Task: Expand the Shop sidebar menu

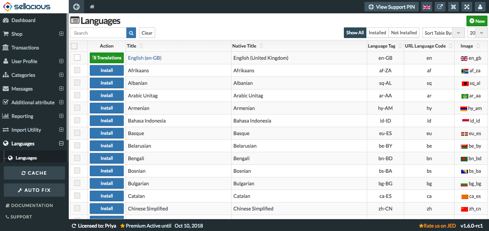Action: pos(61,34)
